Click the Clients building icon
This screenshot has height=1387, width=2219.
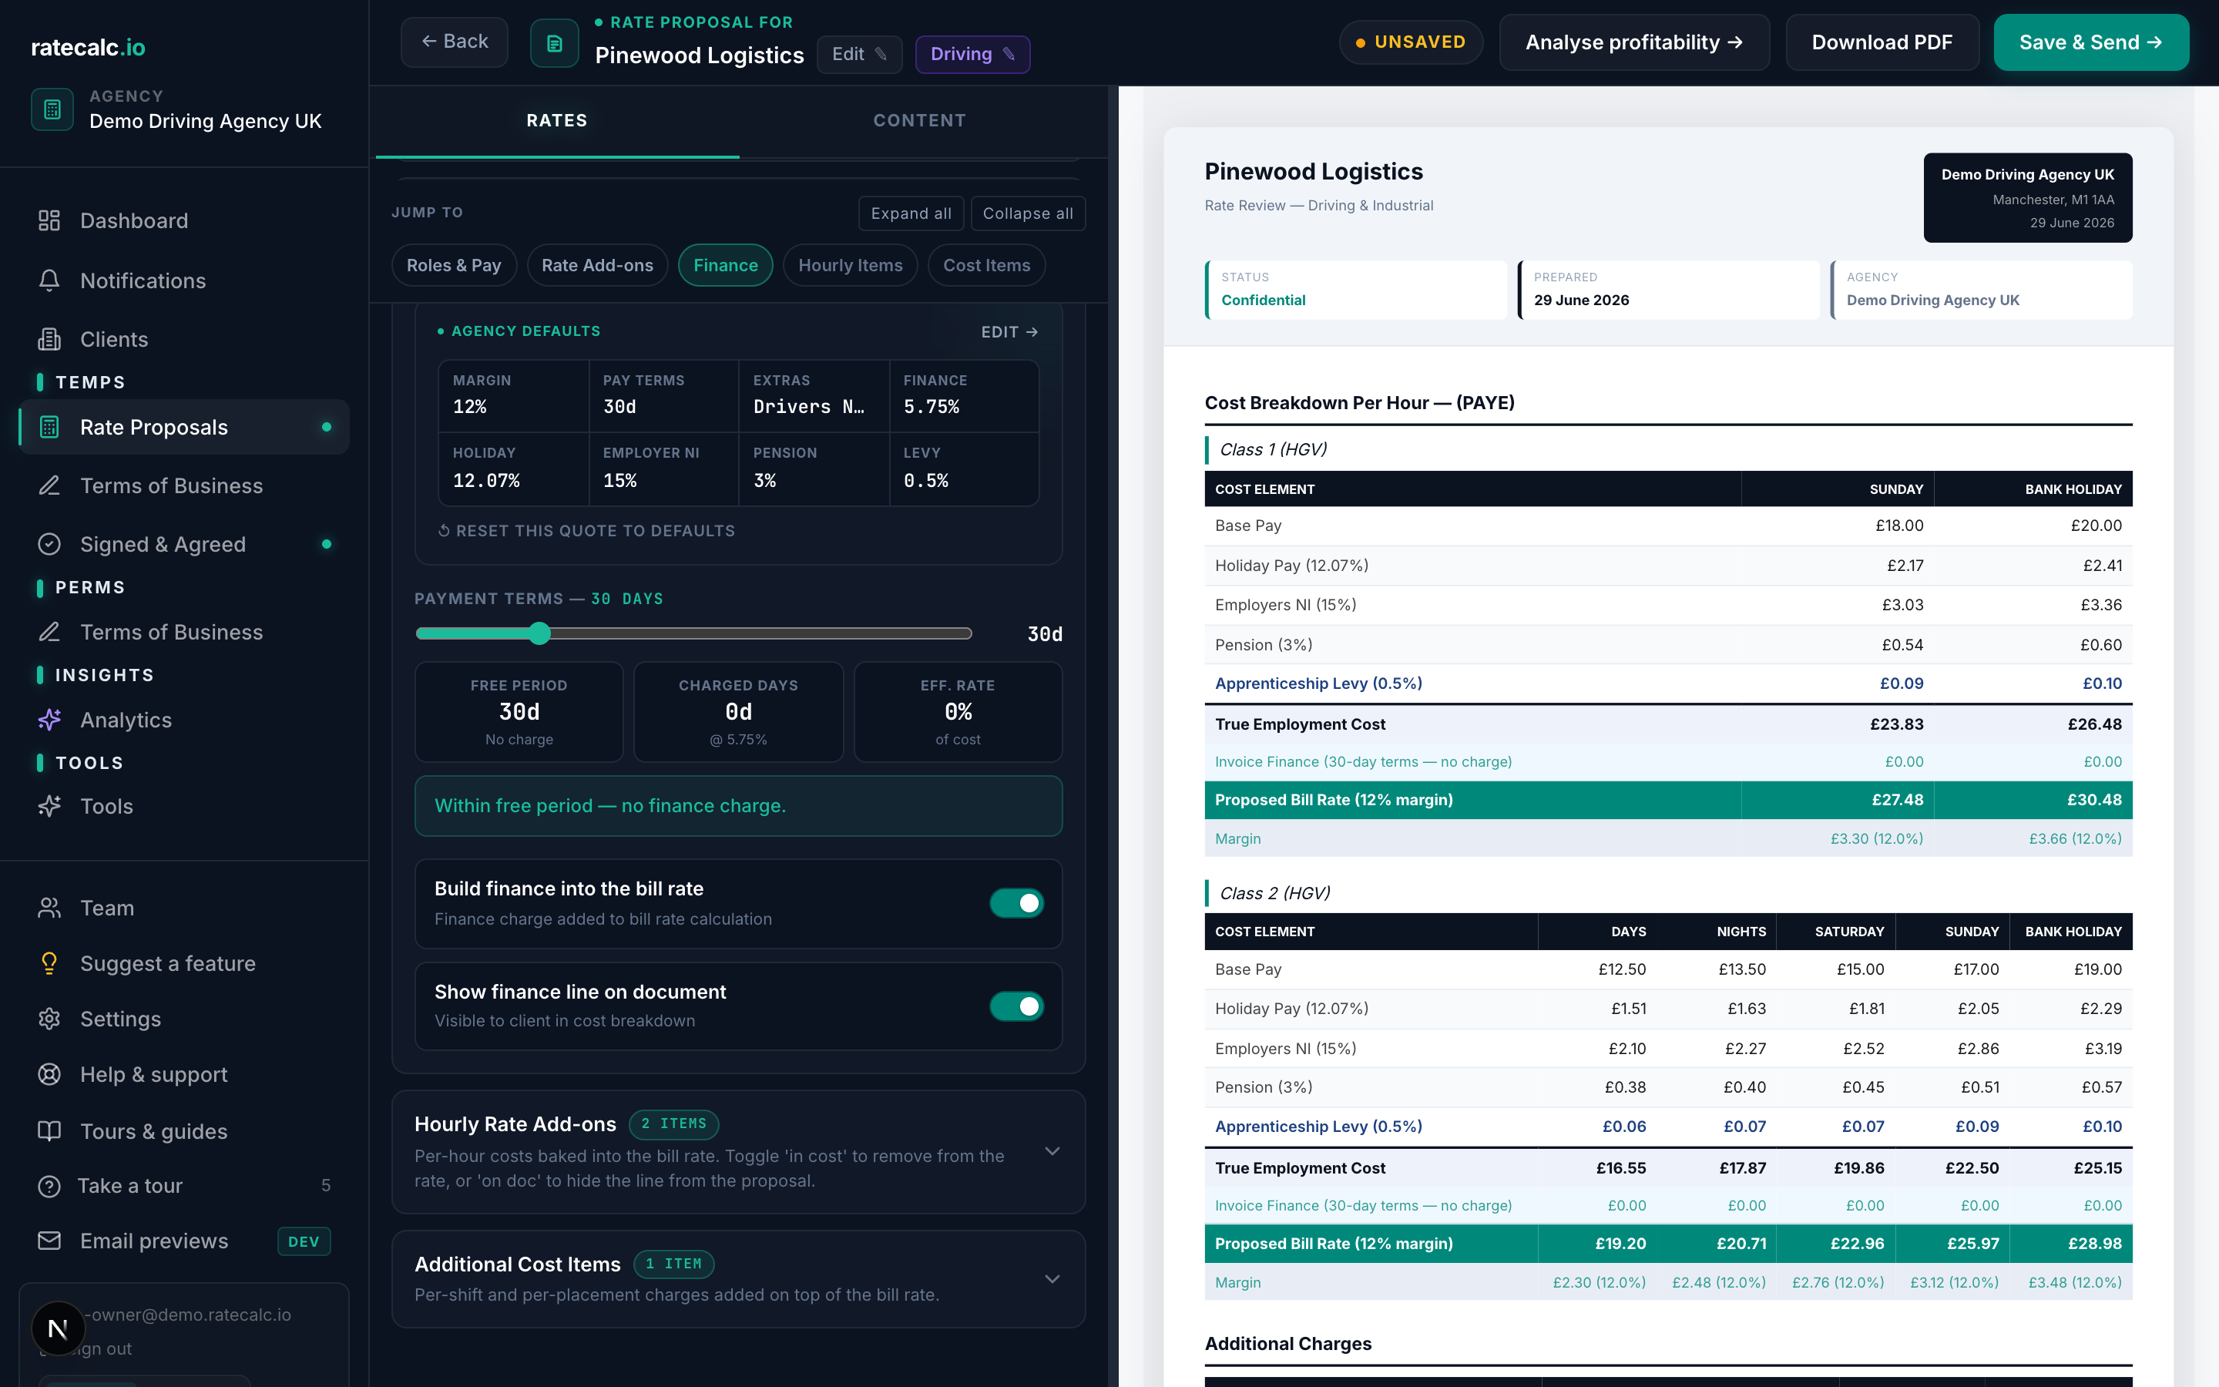(49, 339)
